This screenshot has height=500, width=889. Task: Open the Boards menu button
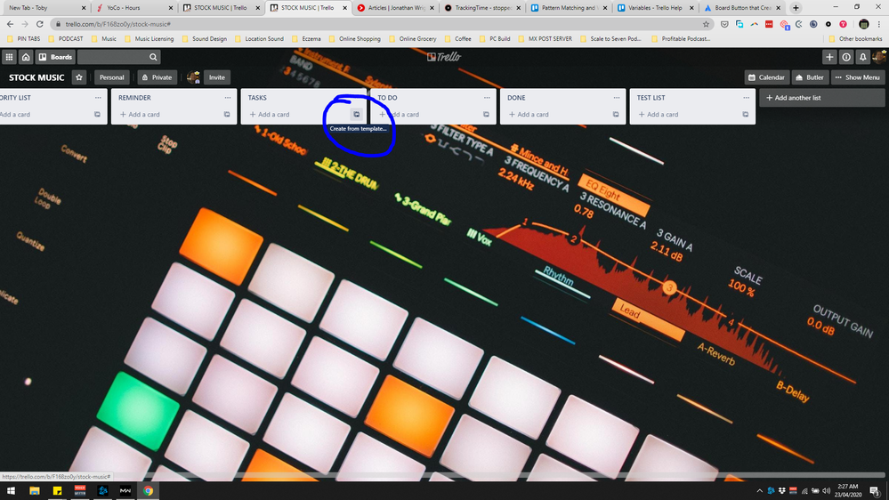click(x=55, y=57)
